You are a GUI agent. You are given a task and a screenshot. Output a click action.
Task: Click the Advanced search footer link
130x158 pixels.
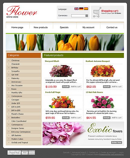(79, 152)
